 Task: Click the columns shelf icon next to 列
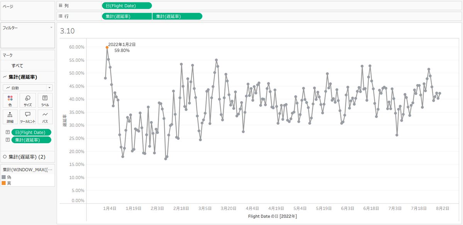coord(61,6)
